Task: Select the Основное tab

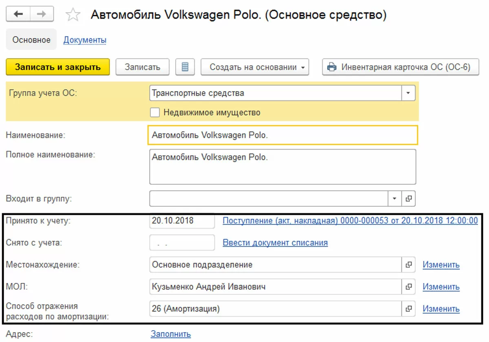Action: 31,40
